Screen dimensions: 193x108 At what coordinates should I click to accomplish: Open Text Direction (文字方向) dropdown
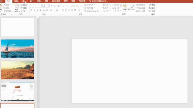(x=90, y=5)
